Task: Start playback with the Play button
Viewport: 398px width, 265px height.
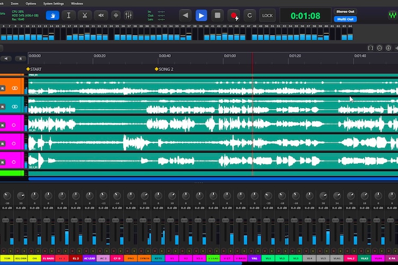Action: 201,15
